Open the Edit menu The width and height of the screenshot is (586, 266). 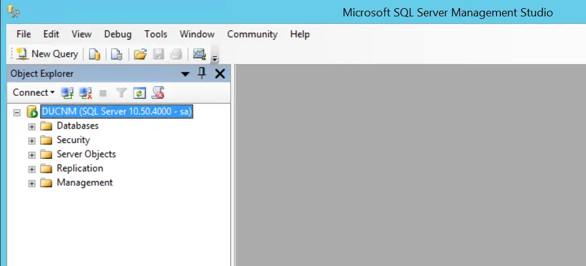(x=51, y=34)
